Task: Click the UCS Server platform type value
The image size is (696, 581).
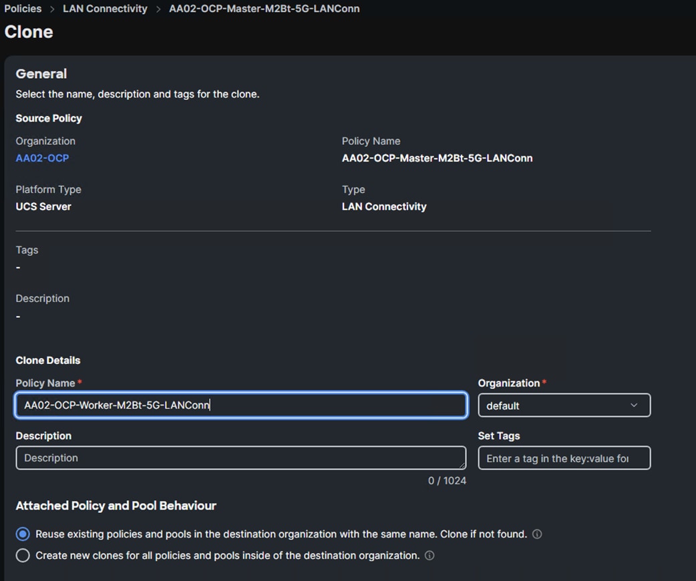Action: (43, 206)
